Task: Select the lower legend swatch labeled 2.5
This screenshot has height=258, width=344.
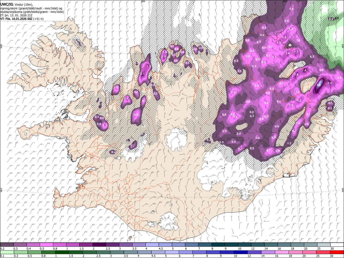Action: [103, 252]
